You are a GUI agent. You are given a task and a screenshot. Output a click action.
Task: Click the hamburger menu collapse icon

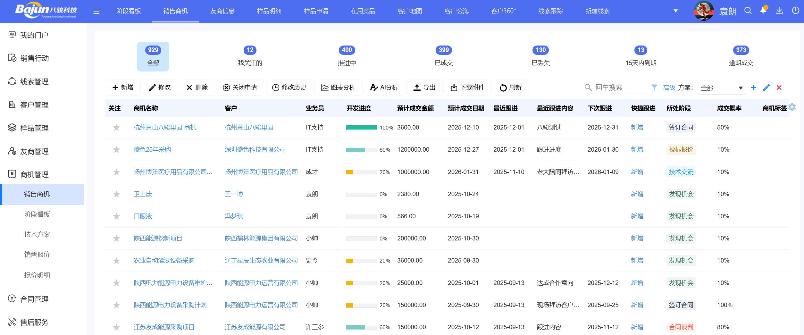96,12
